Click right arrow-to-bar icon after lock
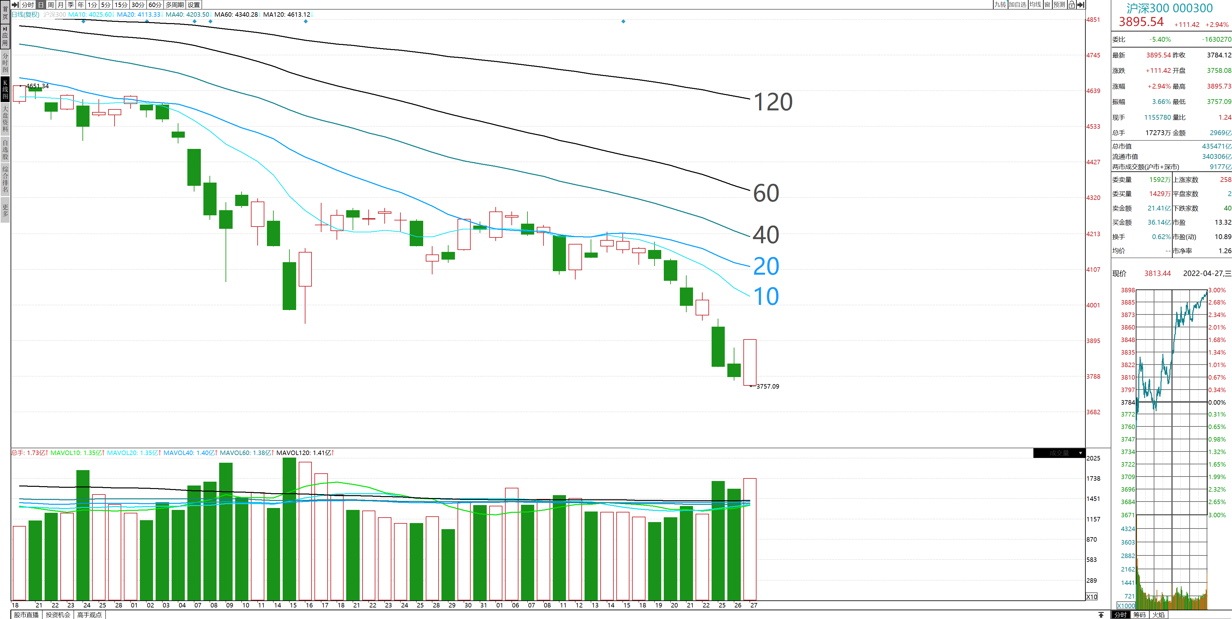The image size is (1232, 619). tap(1080, 5)
